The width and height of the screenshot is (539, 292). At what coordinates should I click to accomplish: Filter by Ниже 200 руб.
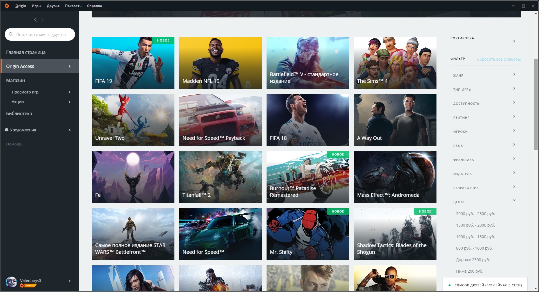[x=469, y=271]
